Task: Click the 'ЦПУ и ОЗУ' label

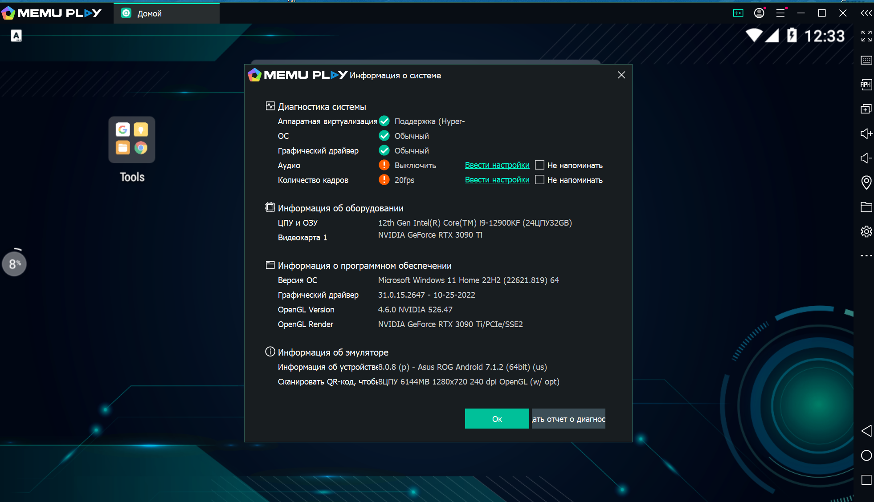Action: pyautogui.click(x=298, y=223)
